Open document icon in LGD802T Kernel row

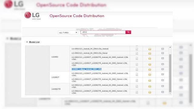pyautogui.click(x=137, y=80)
